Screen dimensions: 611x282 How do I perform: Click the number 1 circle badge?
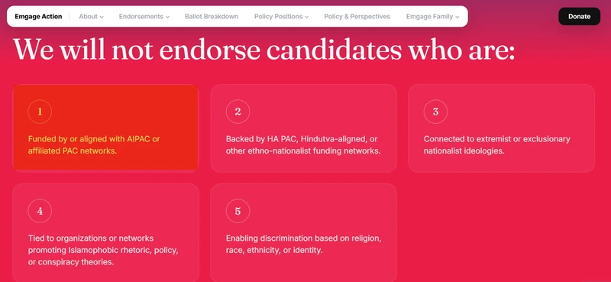(x=40, y=112)
